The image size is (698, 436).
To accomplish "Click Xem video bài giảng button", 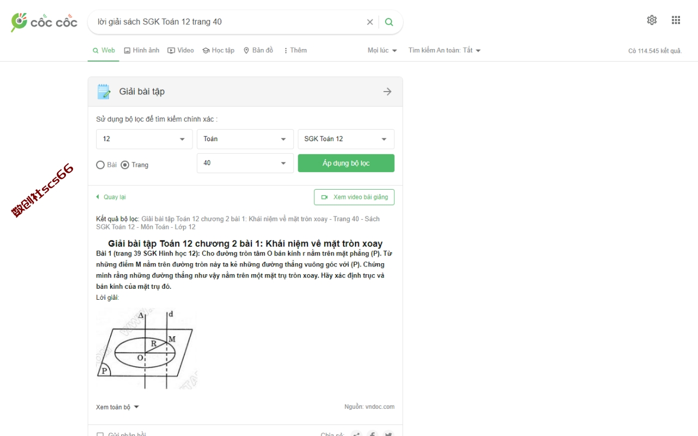I will click(x=354, y=197).
